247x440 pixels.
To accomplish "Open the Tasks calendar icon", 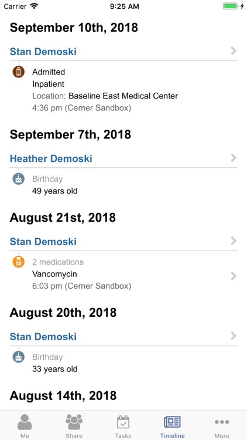I will [x=123, y=422].
